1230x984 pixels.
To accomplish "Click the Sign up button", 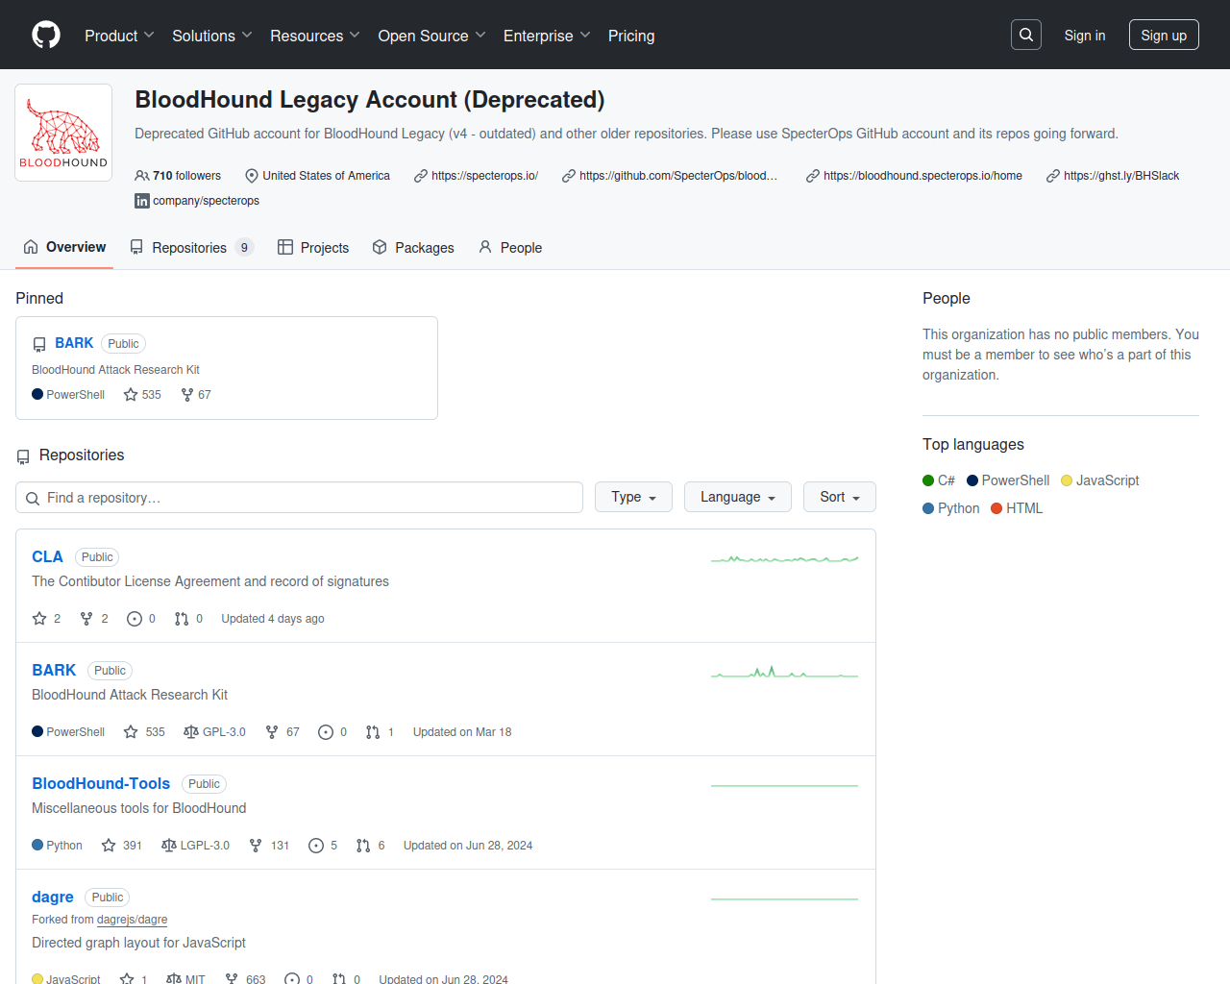I will [1164, 35].
